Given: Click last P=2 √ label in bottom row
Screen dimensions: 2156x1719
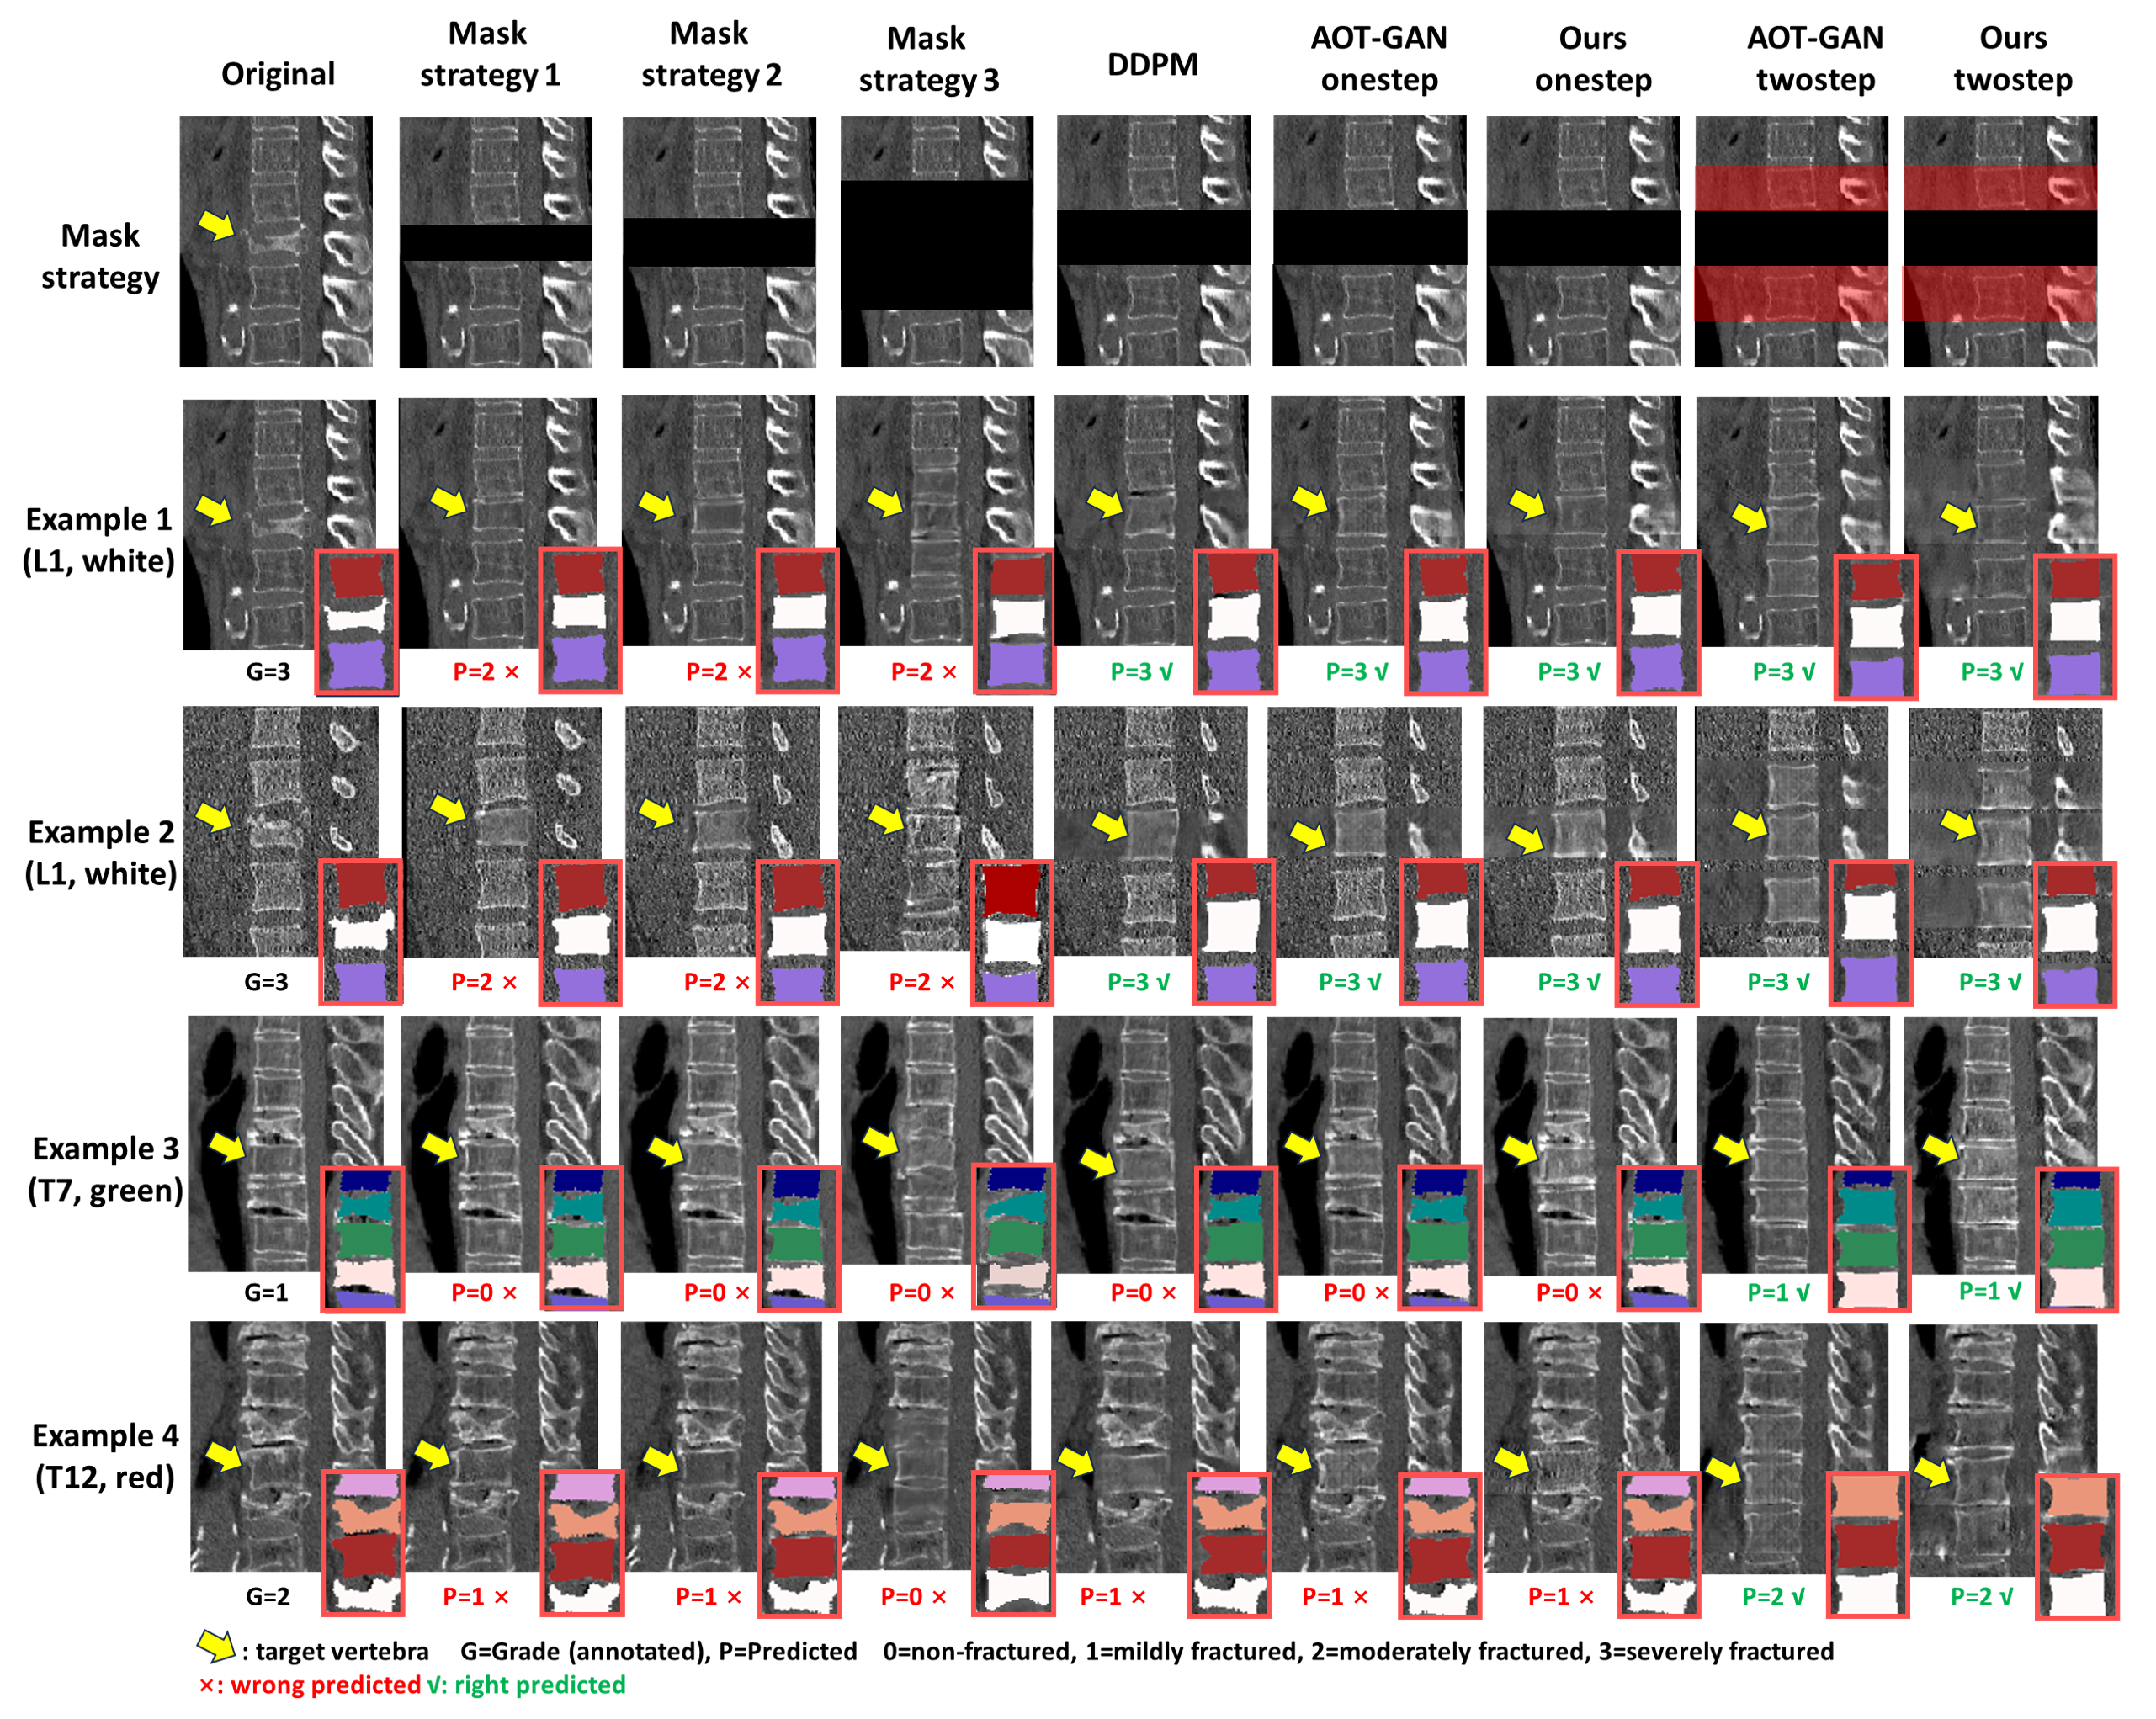Looking at the screenshot, I should pyautogui.click(x=1981, y=1597).
